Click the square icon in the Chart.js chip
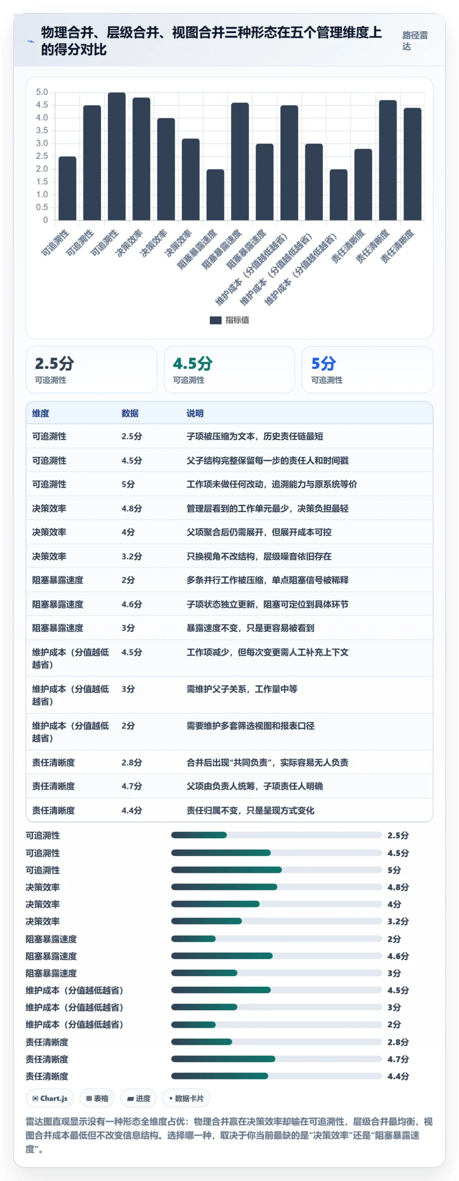Viewport: 459px width, 1181px height. tap(35, 1098)
